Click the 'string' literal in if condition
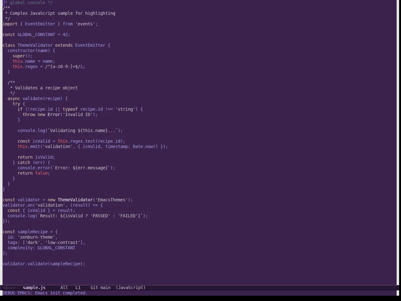The image size is (401, 301). click(125, 109)
